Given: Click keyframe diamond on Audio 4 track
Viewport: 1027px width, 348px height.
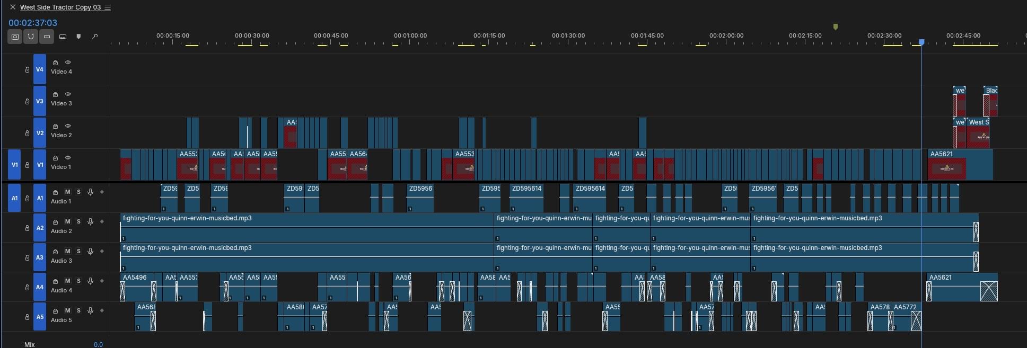Looking at the screenshot, I should tap(102, 281).
